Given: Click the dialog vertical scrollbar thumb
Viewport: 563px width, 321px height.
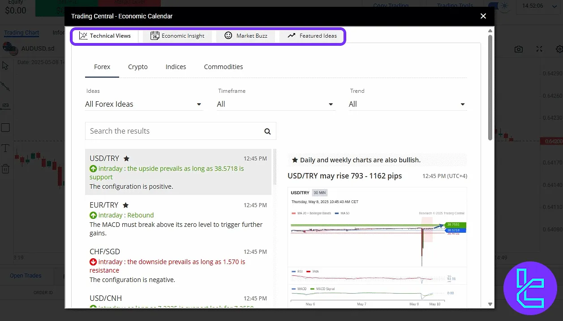Looking at the screenshot, I should point(490,87).
